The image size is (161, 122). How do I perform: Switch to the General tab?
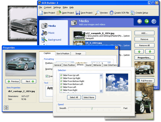coord(58,65)
